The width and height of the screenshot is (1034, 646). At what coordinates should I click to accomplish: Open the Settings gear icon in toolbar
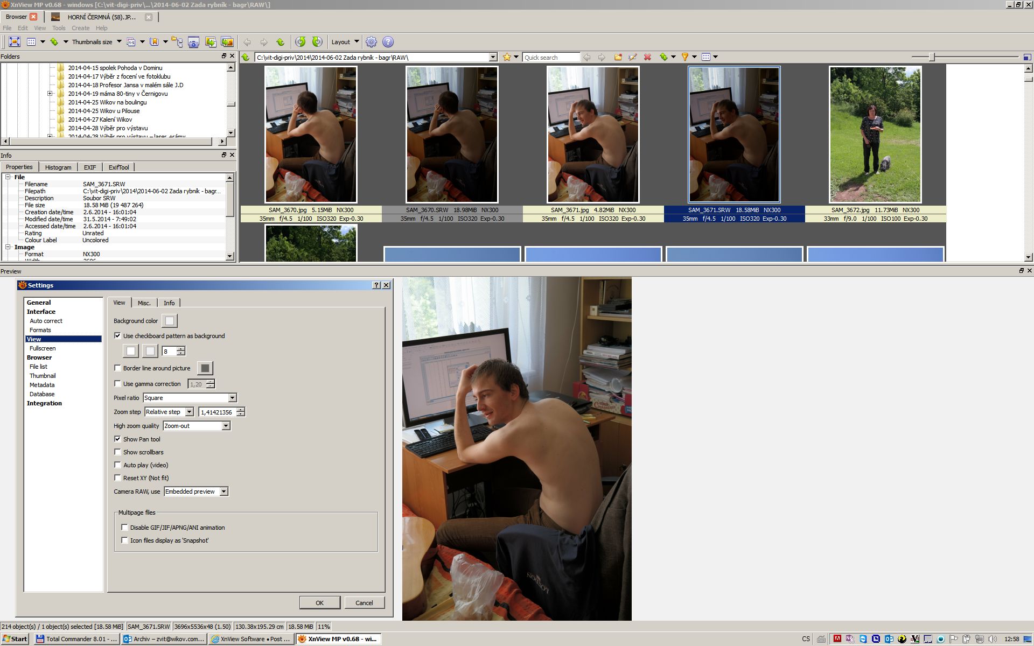point(371,42)
